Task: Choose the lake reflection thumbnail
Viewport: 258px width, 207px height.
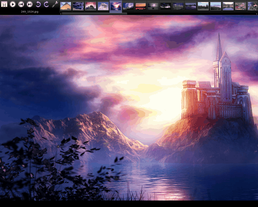Action: click(x=228, y=6)
